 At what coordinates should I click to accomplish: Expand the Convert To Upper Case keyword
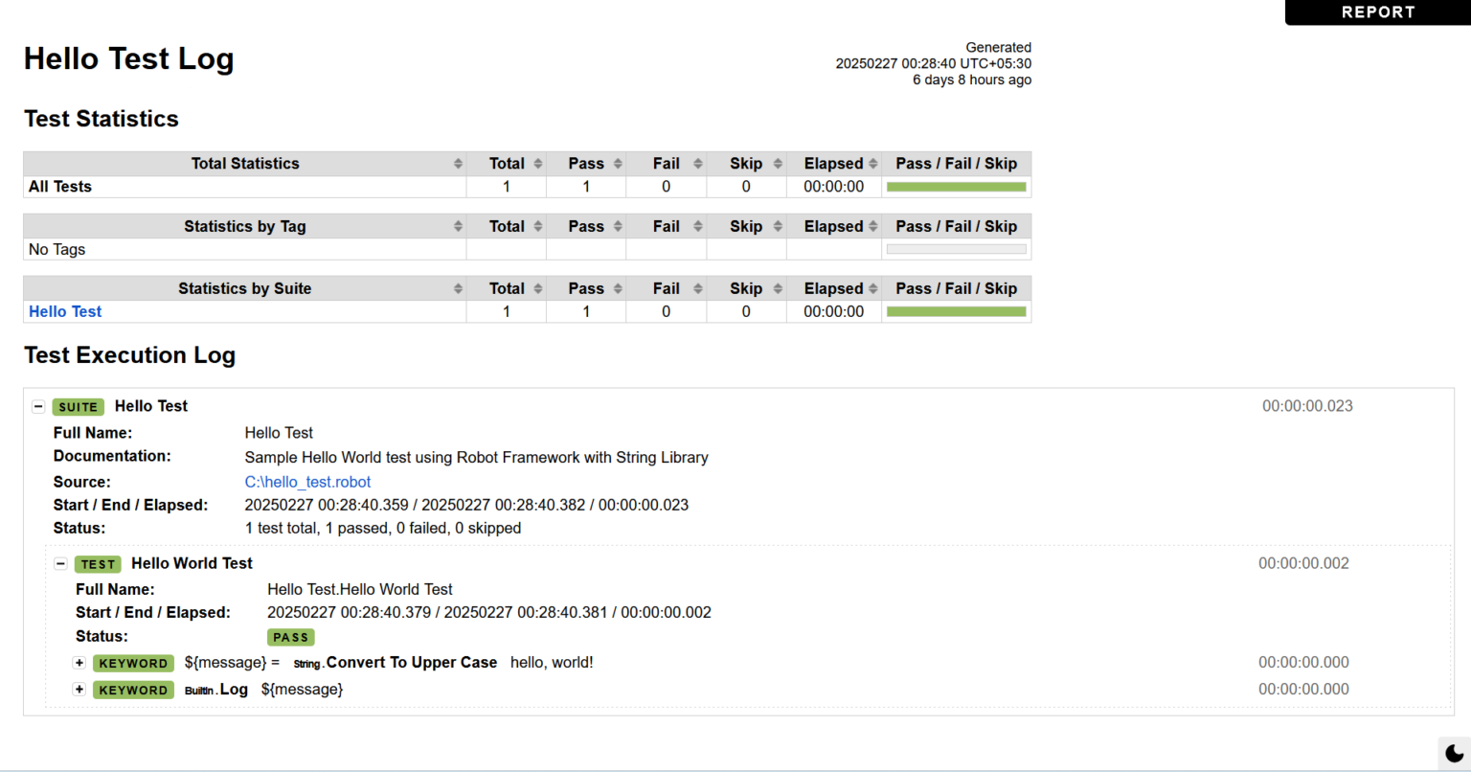79,663
